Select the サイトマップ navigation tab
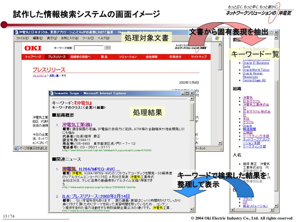The image size is (297, 222). click(199, 57)
